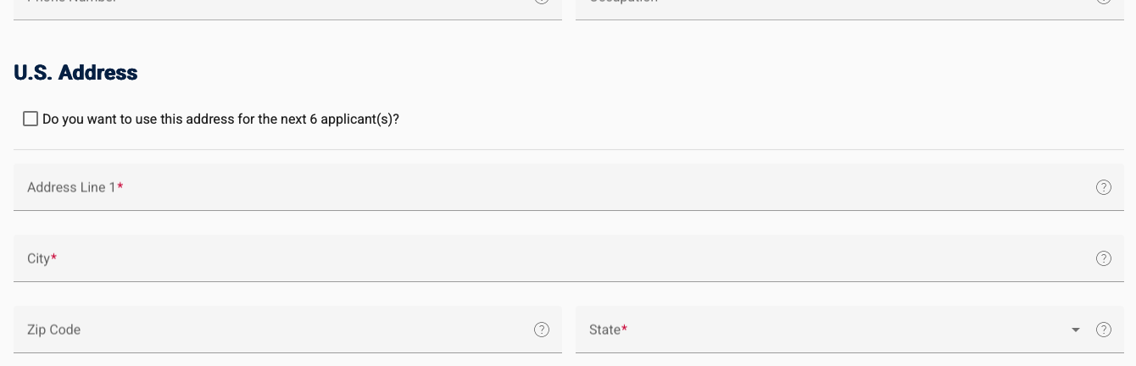Viewport: 1136px width, 366px height.
Task: Click the 'Do you want to use this address' label
Action: coord(220,119)
